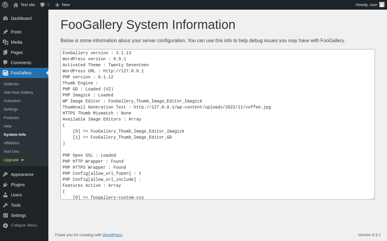Click Howdy, user account link
The width and height of the screenshot is (387, 241).
pyautogui.click(x=370, y=5)
